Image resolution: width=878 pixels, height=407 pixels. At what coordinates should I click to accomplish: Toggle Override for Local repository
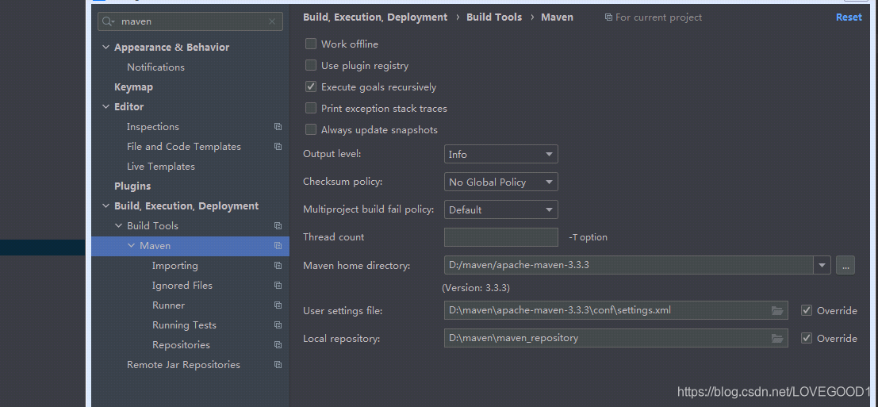click(807, 338)
